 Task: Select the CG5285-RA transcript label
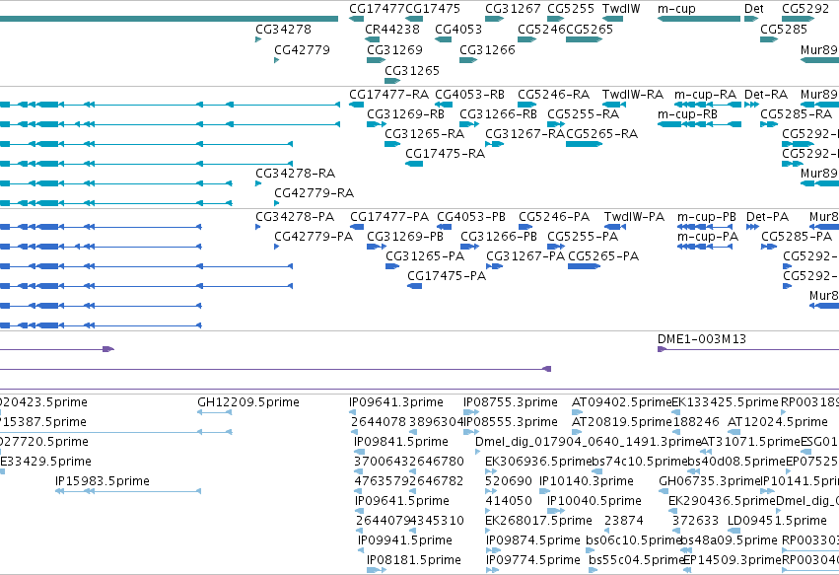tap(797, 114)
